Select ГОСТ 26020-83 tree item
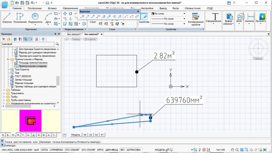The image size is (272, 153). (x=23, y=76)
